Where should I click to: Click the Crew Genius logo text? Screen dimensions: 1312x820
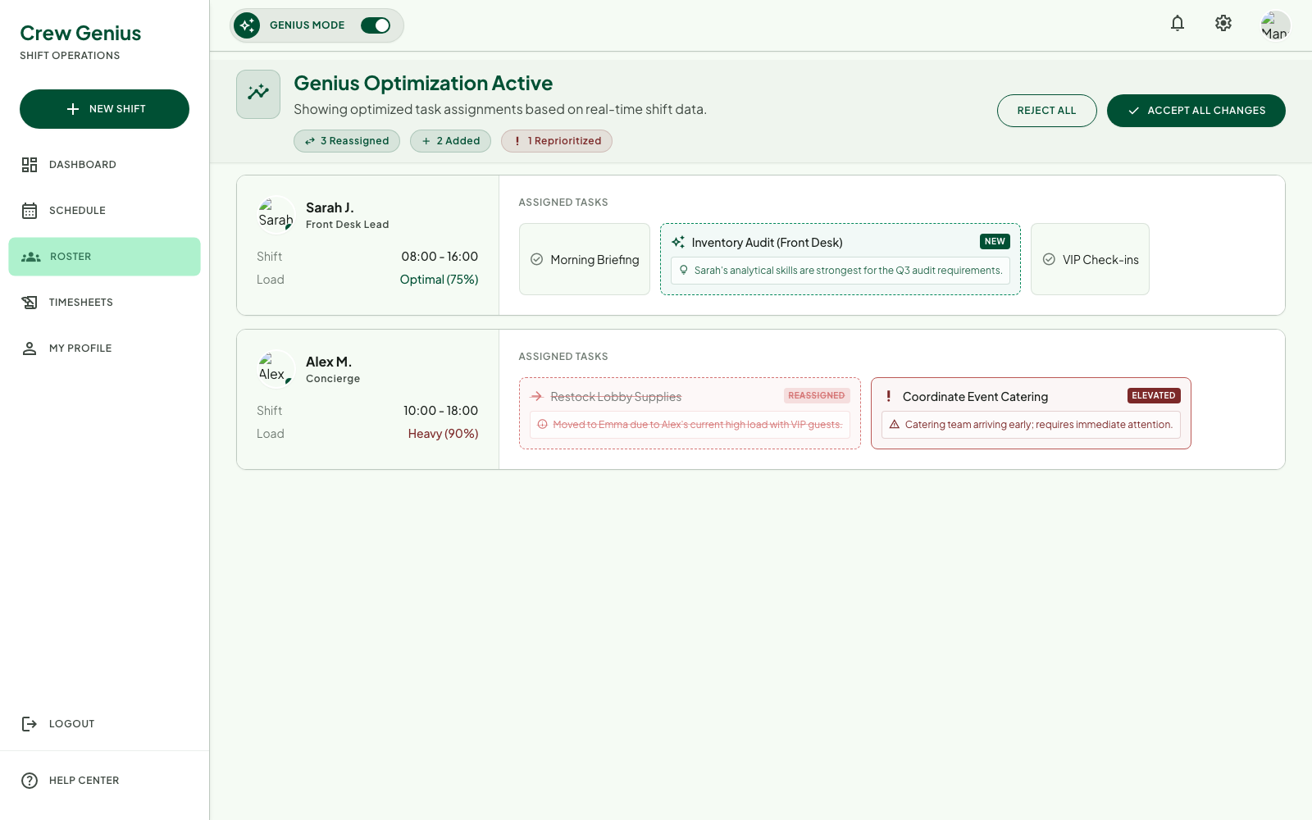click(80, 34)
